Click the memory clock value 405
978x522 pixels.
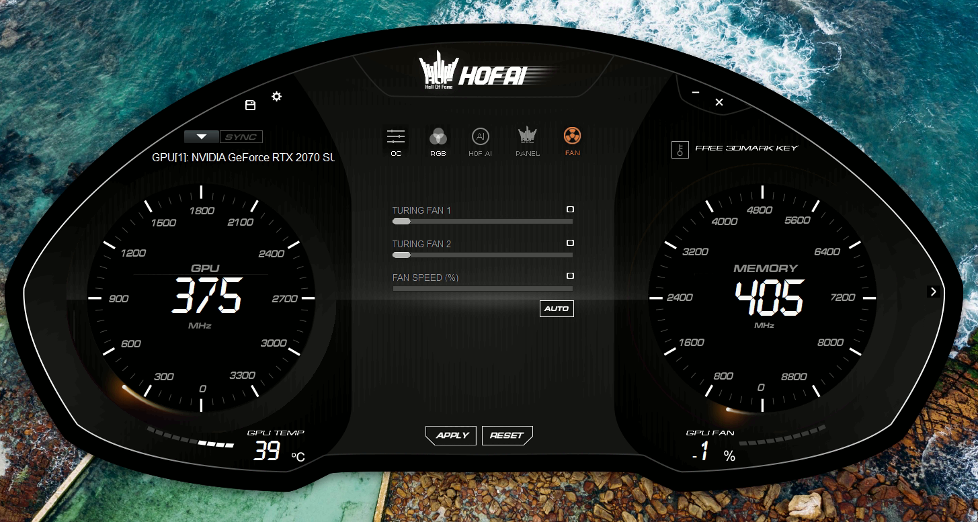[x=770, y=297]
